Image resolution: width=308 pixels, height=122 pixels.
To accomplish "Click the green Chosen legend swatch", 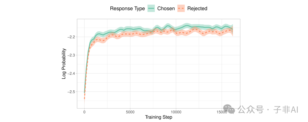I will (151, 9).
